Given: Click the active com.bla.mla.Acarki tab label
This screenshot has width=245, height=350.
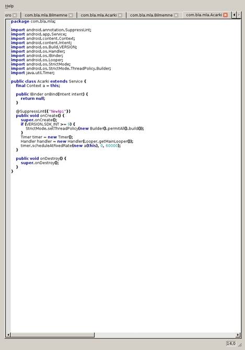Looking at the screenshot, I should tap(204, 15).
